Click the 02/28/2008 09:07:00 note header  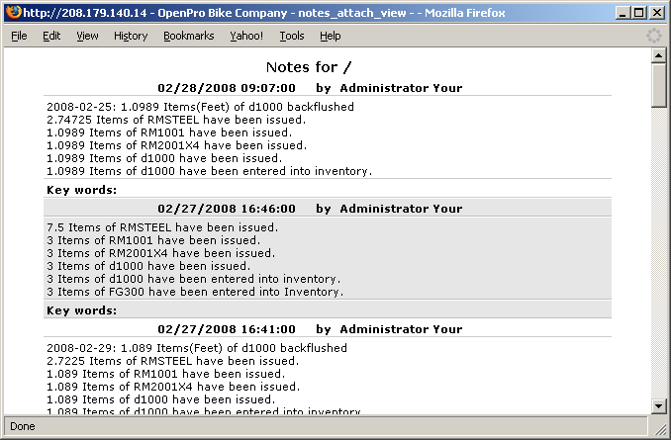(310, 88)
